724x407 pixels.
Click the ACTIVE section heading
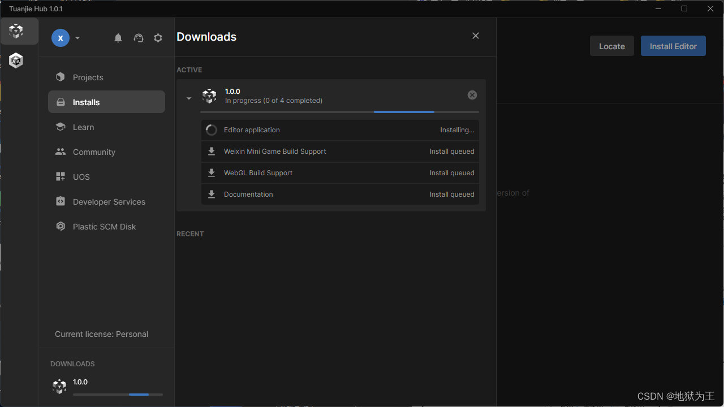(x=189, y=70)
